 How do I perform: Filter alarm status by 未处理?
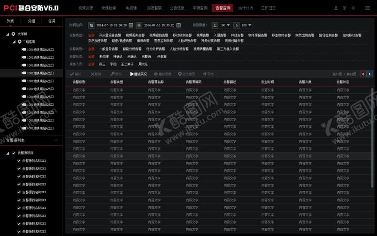[103, 56]
